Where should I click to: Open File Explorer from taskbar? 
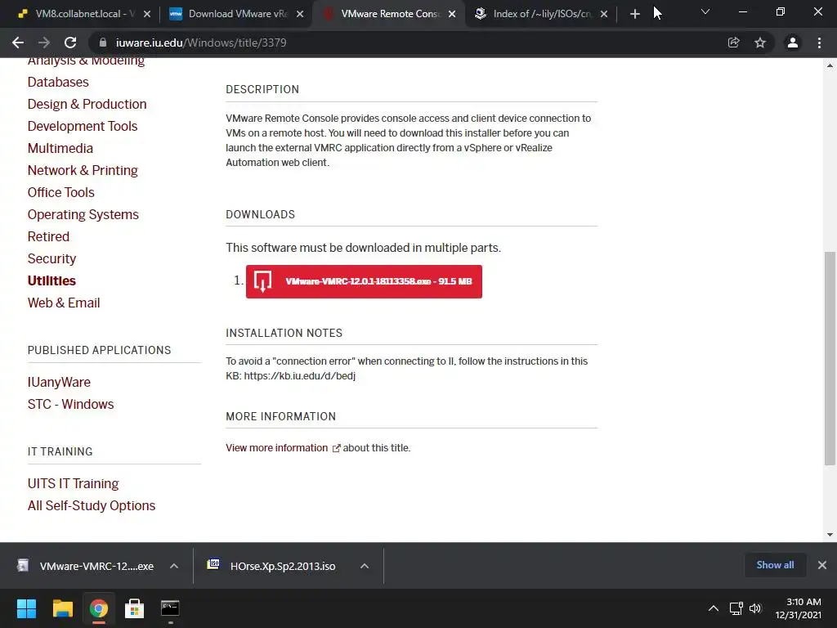click(62, 608)
